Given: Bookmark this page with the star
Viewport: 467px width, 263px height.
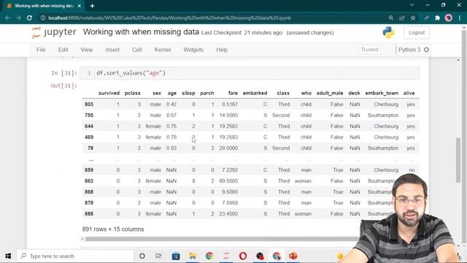Looking at the screenshot, I should pos(413,18).
